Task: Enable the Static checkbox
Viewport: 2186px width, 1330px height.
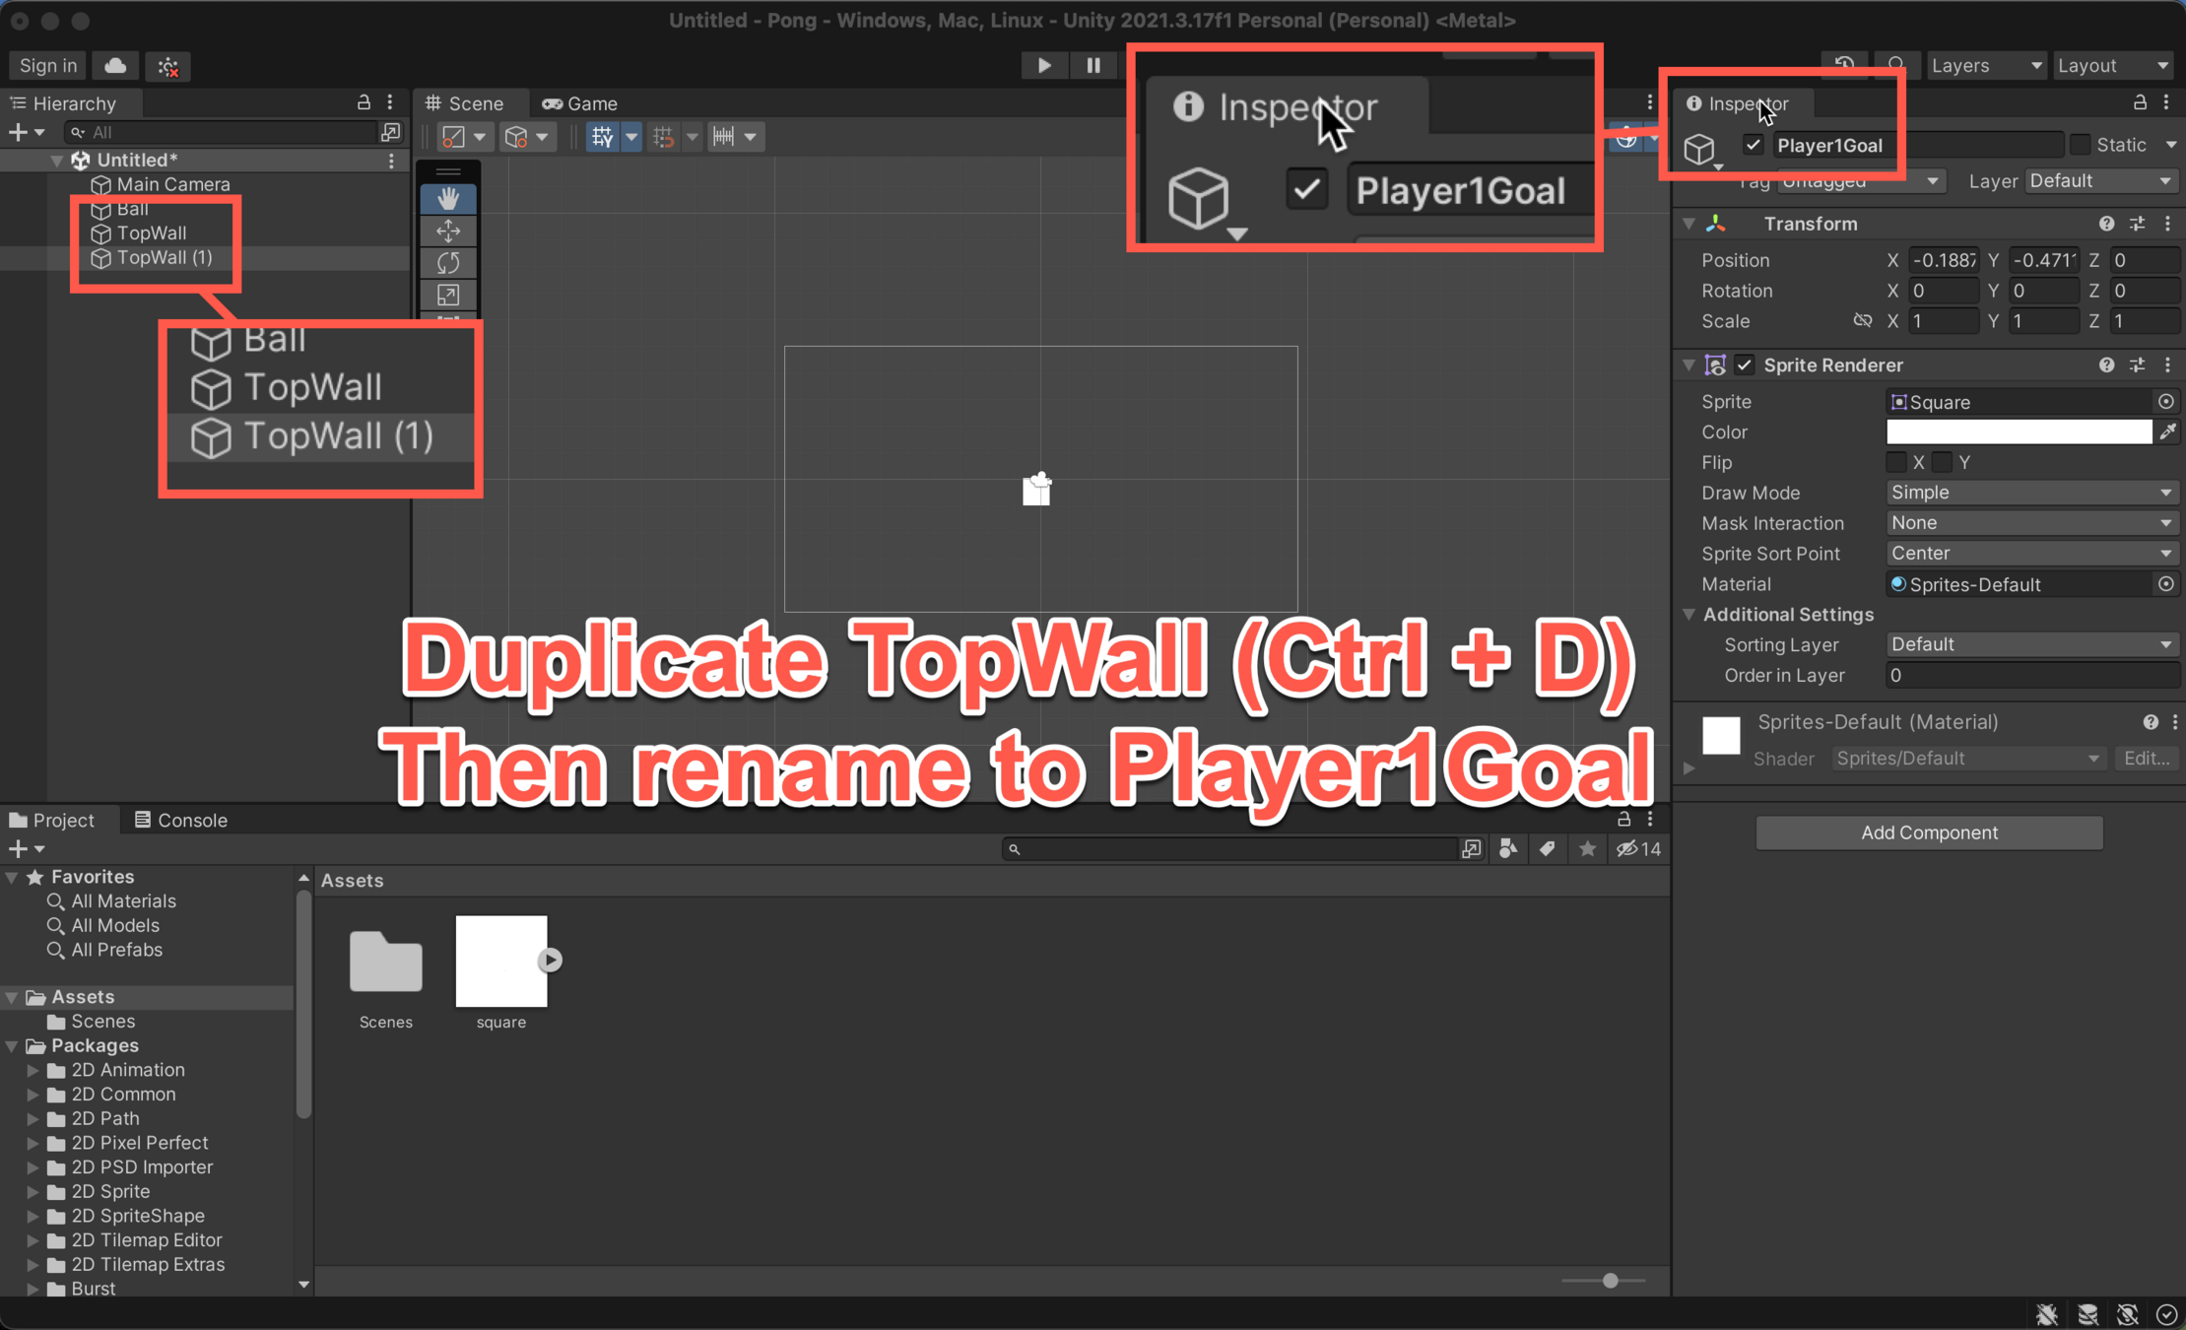Action: 2080,145
